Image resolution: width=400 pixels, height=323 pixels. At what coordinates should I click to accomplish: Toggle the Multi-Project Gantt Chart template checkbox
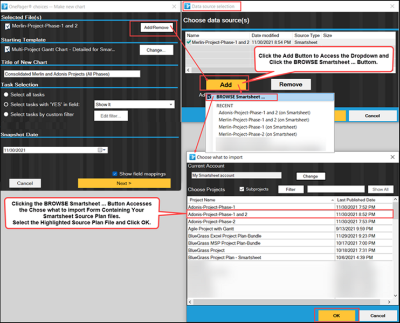pyautogui.click(x=8, y=49)
